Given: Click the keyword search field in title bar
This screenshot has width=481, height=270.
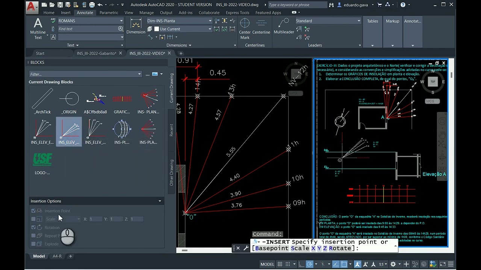Looking at the screenshot, I should click(x=297, y=5).
